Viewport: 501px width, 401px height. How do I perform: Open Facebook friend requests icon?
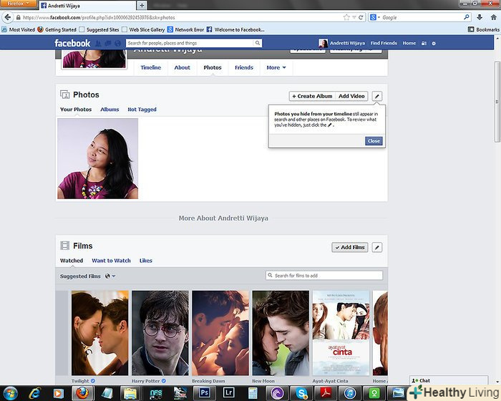coord(98,43)
